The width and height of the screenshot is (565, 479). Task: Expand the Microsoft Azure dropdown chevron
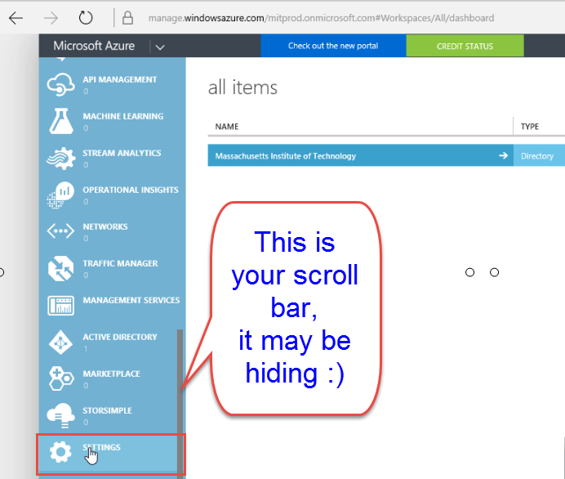(160, 47)
